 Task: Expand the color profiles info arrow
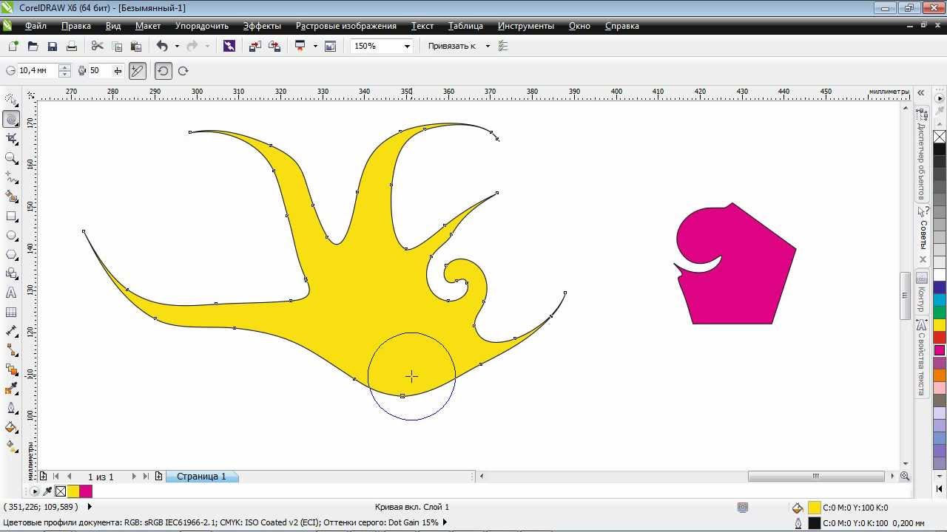(x=445, y=522)
